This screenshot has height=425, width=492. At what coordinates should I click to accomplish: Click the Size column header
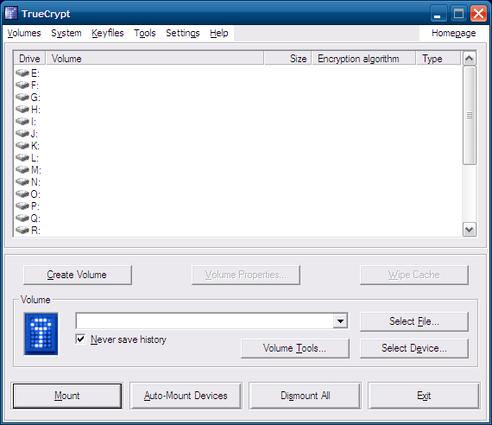pyautogui.click(x=287, y=59)
